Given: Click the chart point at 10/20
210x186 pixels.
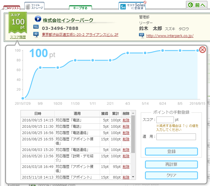Looking at the screenshot, I should click(x=58, y=68).
